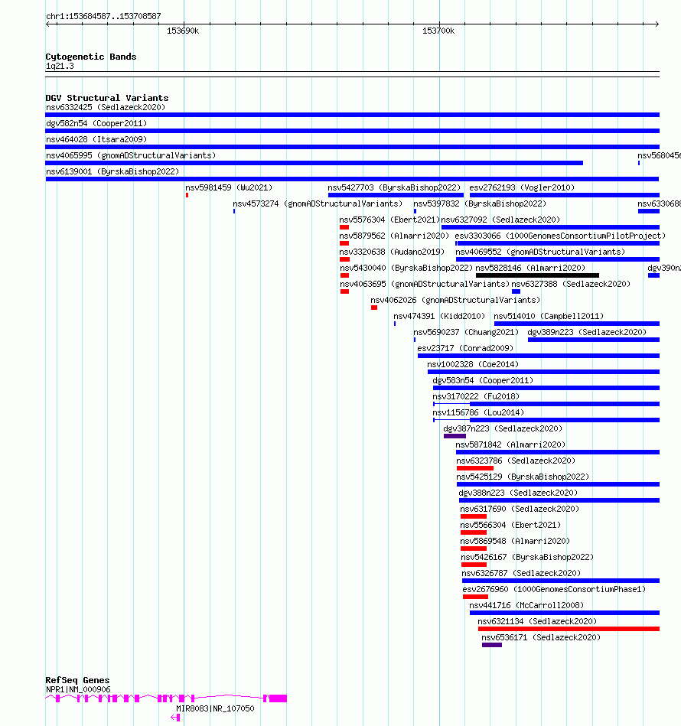The width and height of the screenshot is (681, 726).
Task: Open nsv4065995 gnomAD structural variant label
Action: point(131,155)
